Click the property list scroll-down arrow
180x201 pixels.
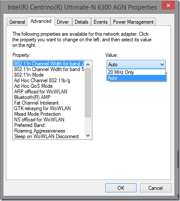pyautogui.click(x=88, y=136)
